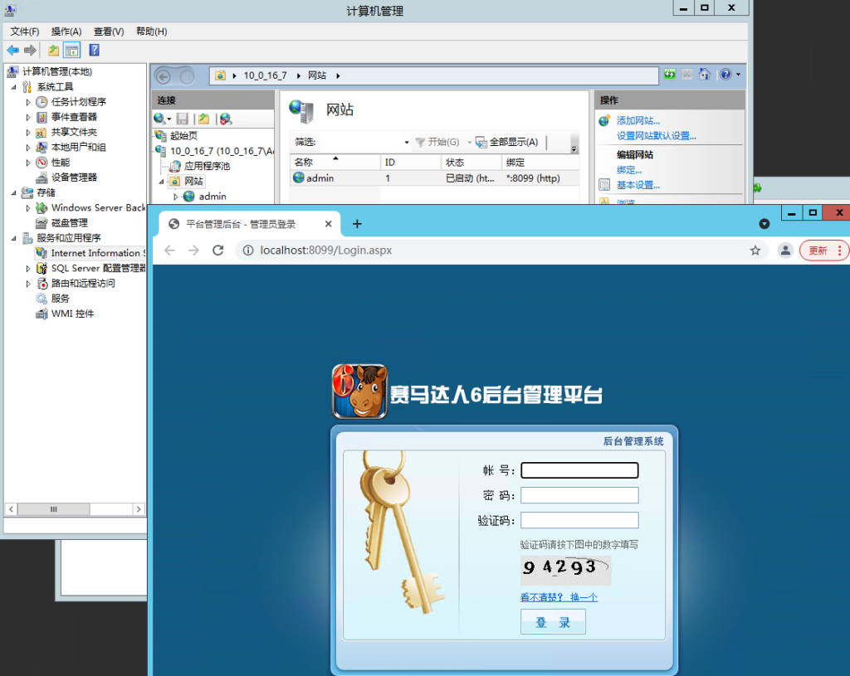This screenshot has height=676, width=850.
Task: Click the show/hide console tree icon
Action: pos(71,51)
